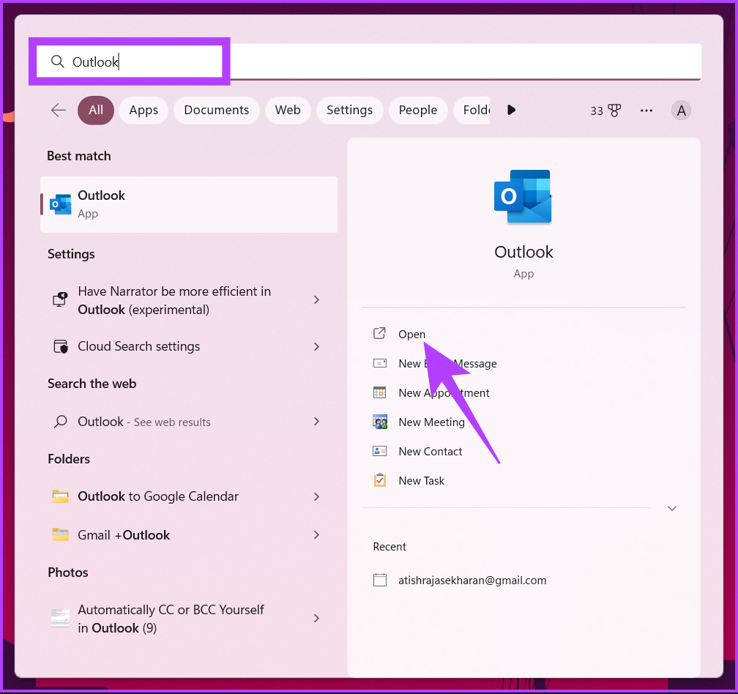Image resolution: width=738 pixels, height=694 pixels.
Task: Choose New Meeting action
Action: pos(432,422)
